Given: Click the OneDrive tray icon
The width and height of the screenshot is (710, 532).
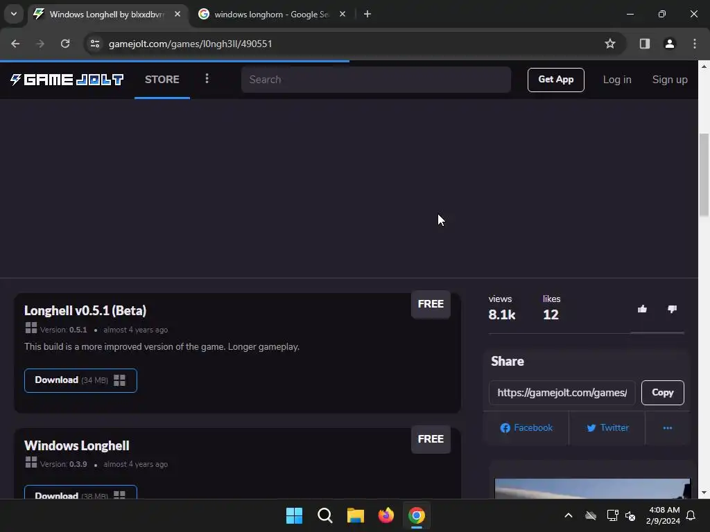Looking at the screenshot, I should tap(591, 515).
